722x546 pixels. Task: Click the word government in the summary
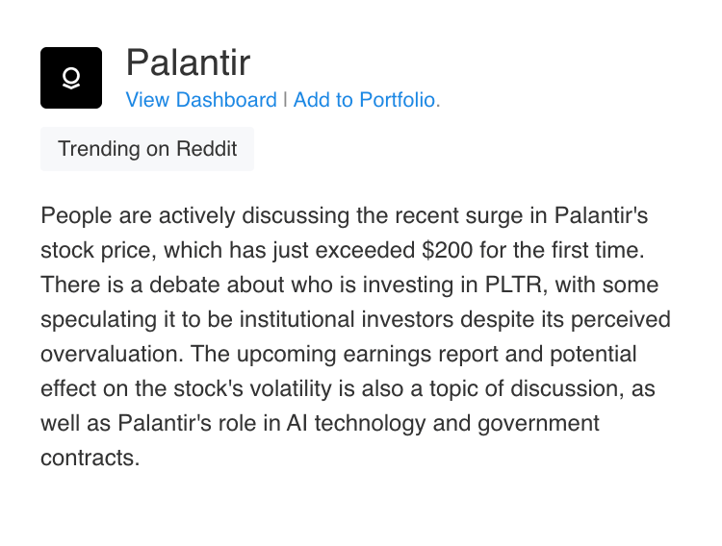538,423
